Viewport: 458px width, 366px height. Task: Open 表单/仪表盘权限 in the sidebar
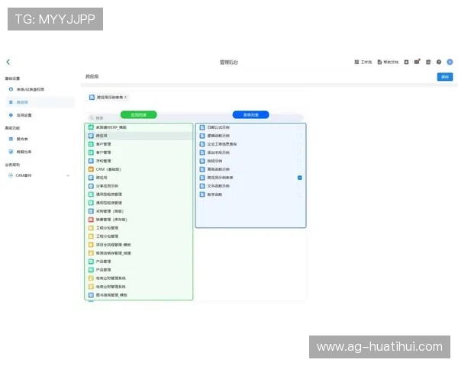click(40, 89)
